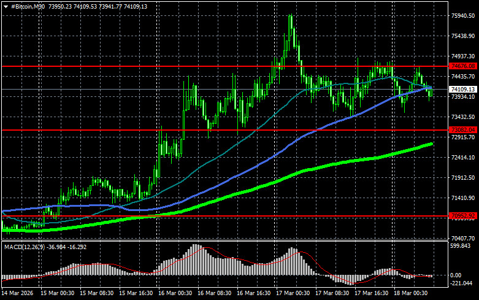479x300 pixels.
Task: Select the red 74676.08 resistance price label
Action: [463, 66]
